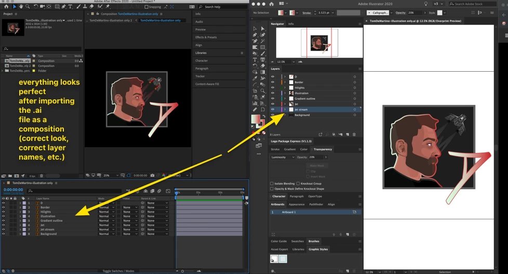Select After Effects Puppet Pin tool
The height and width of the screenshot is (274, 508).
[x=108, y=6]
